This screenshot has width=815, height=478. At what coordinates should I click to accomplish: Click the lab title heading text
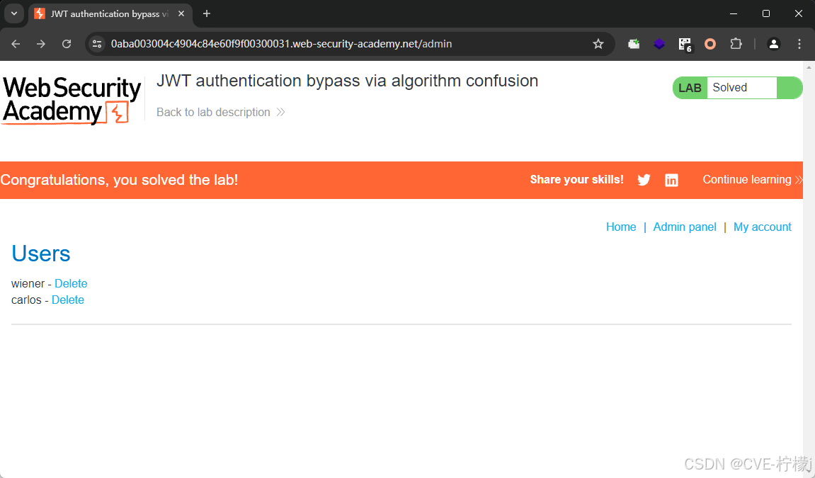347,81
